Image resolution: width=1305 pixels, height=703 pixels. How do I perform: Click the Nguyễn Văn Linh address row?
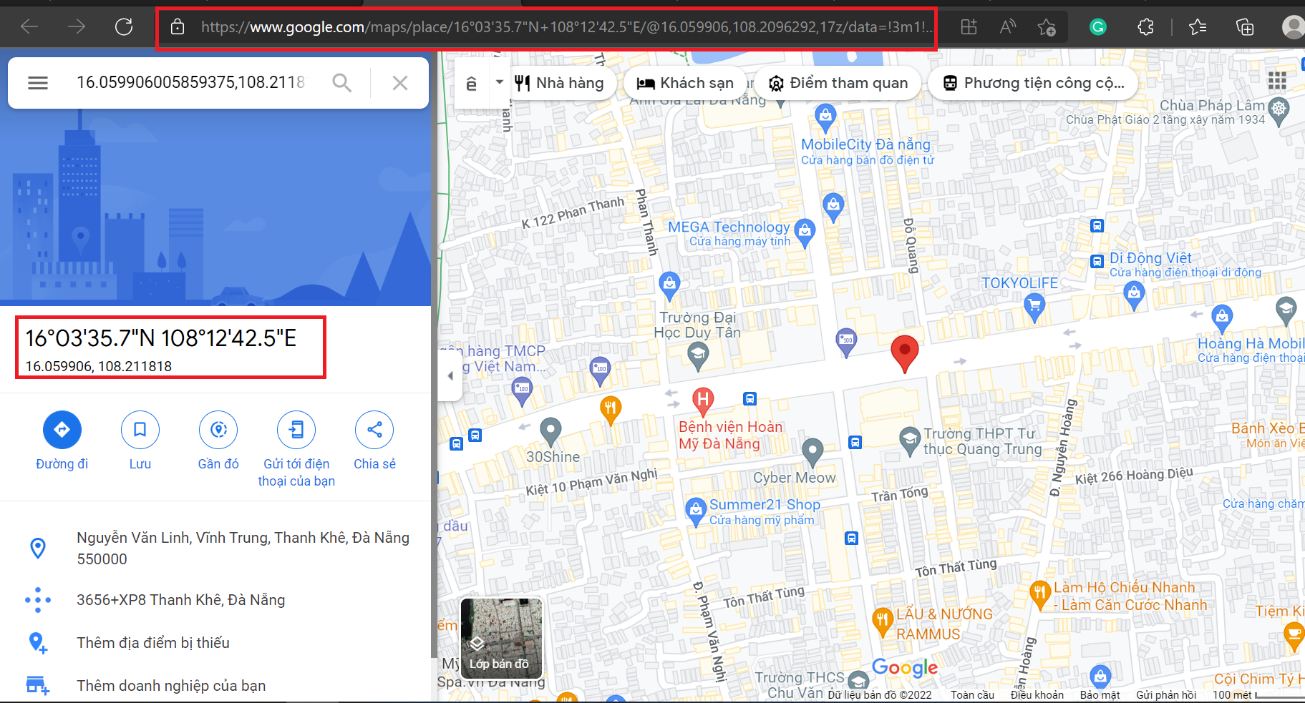pyautogui.click(x=217, y=549)
